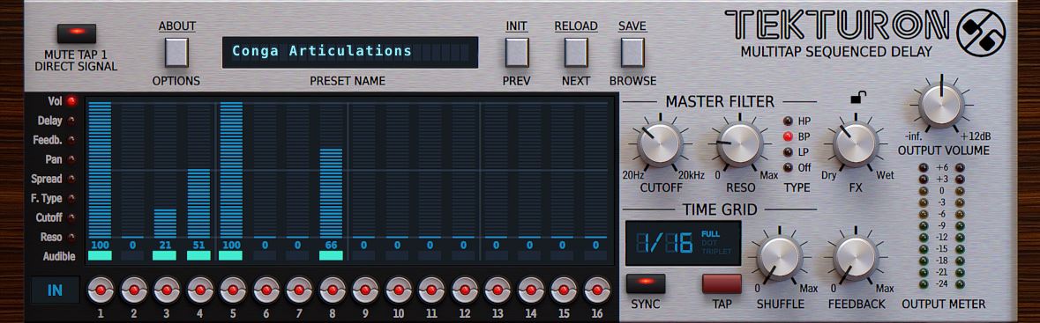Toggle the SYNC switch
This screenshot has height=323, width=1040.
click(x=646, y=284)
